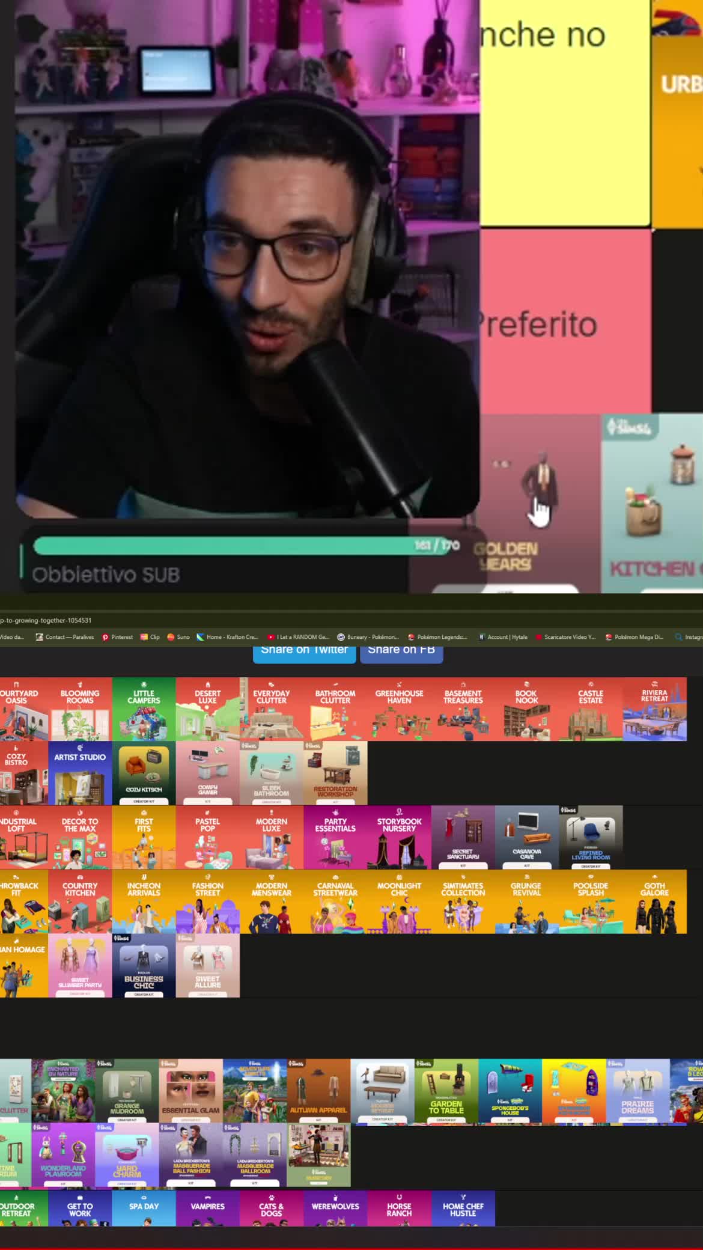Select the Decor to the Max tile
The image size is (703, 1250).
[x=80, y=838]
